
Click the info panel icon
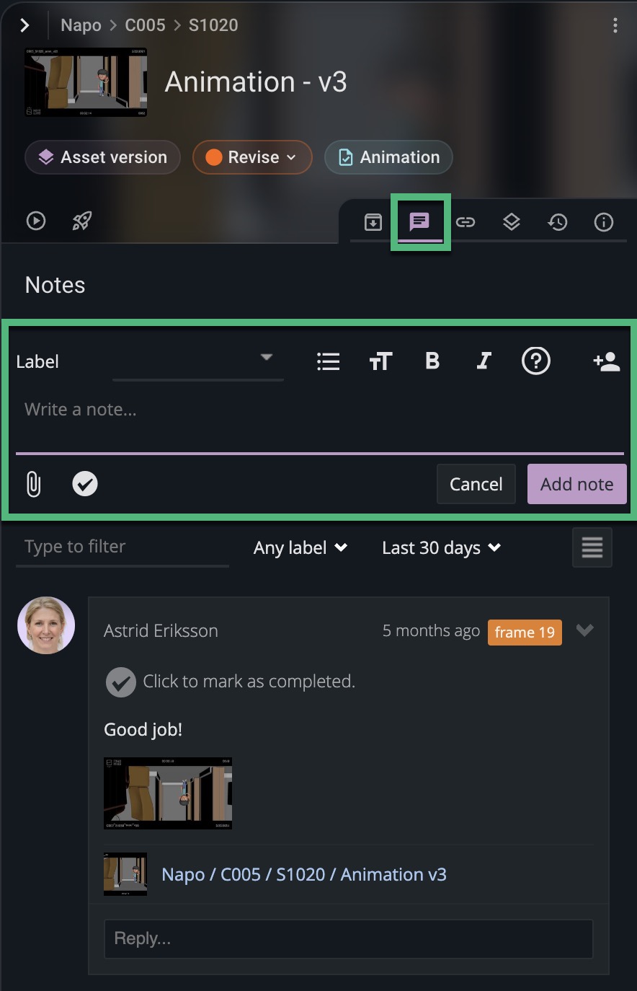coord(604,222)
